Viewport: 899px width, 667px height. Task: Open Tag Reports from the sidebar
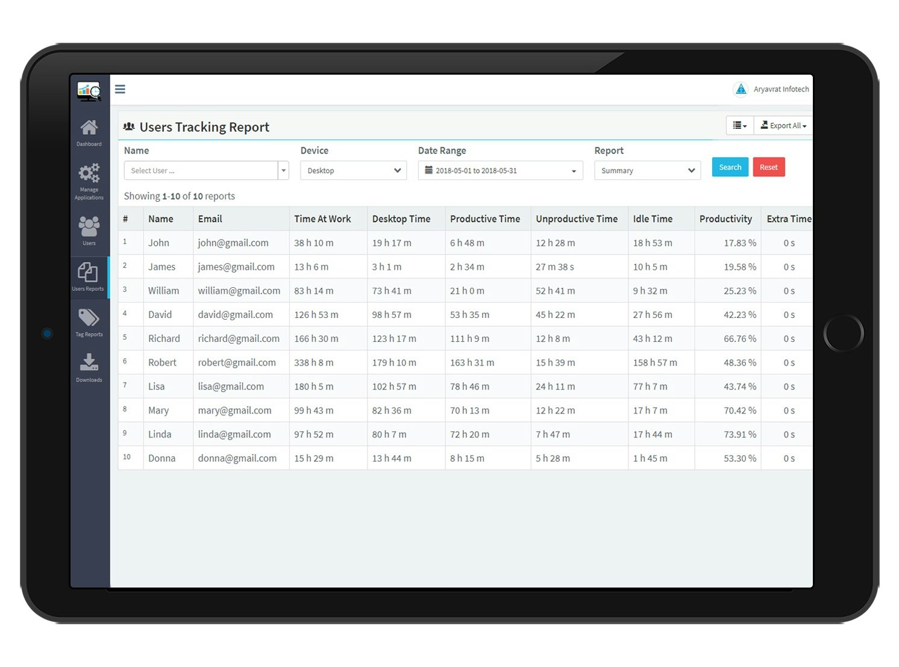pos(89,319)
